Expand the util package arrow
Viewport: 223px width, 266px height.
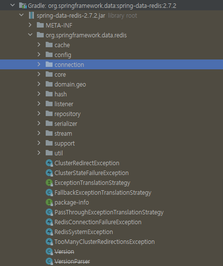(39, 153)
